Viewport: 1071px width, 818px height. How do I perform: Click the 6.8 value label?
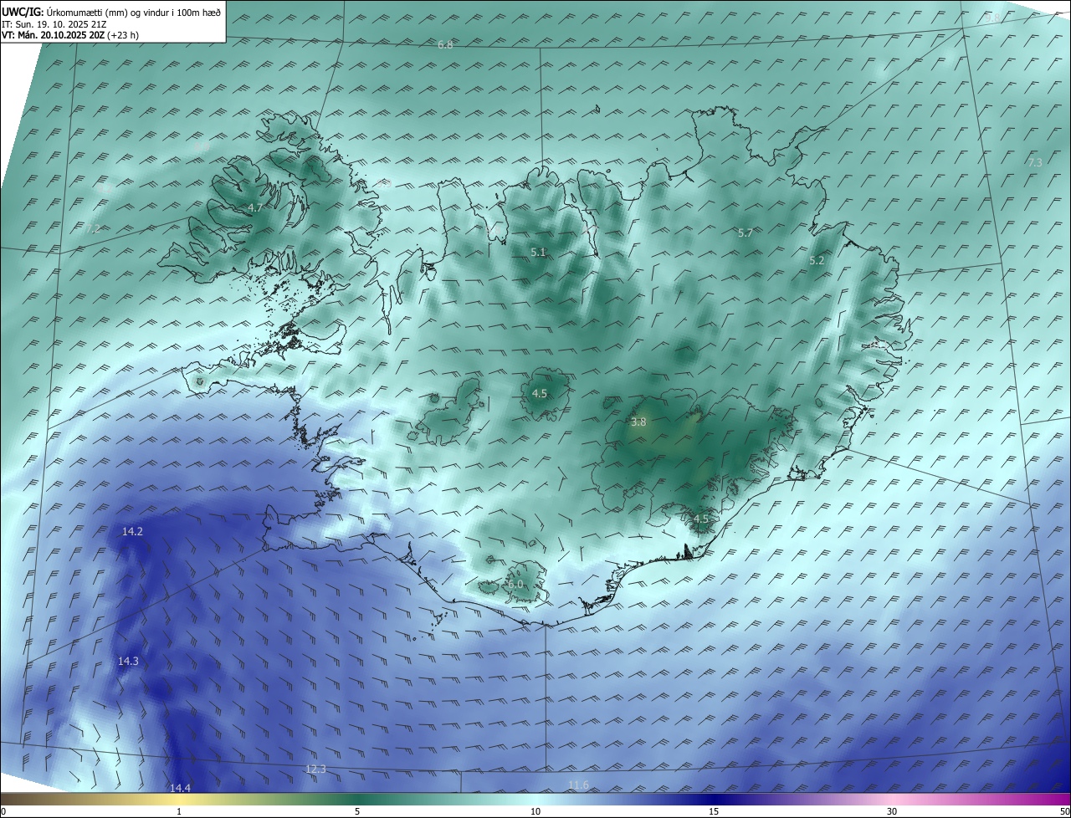pyautogui.click(x=445, y=44)
